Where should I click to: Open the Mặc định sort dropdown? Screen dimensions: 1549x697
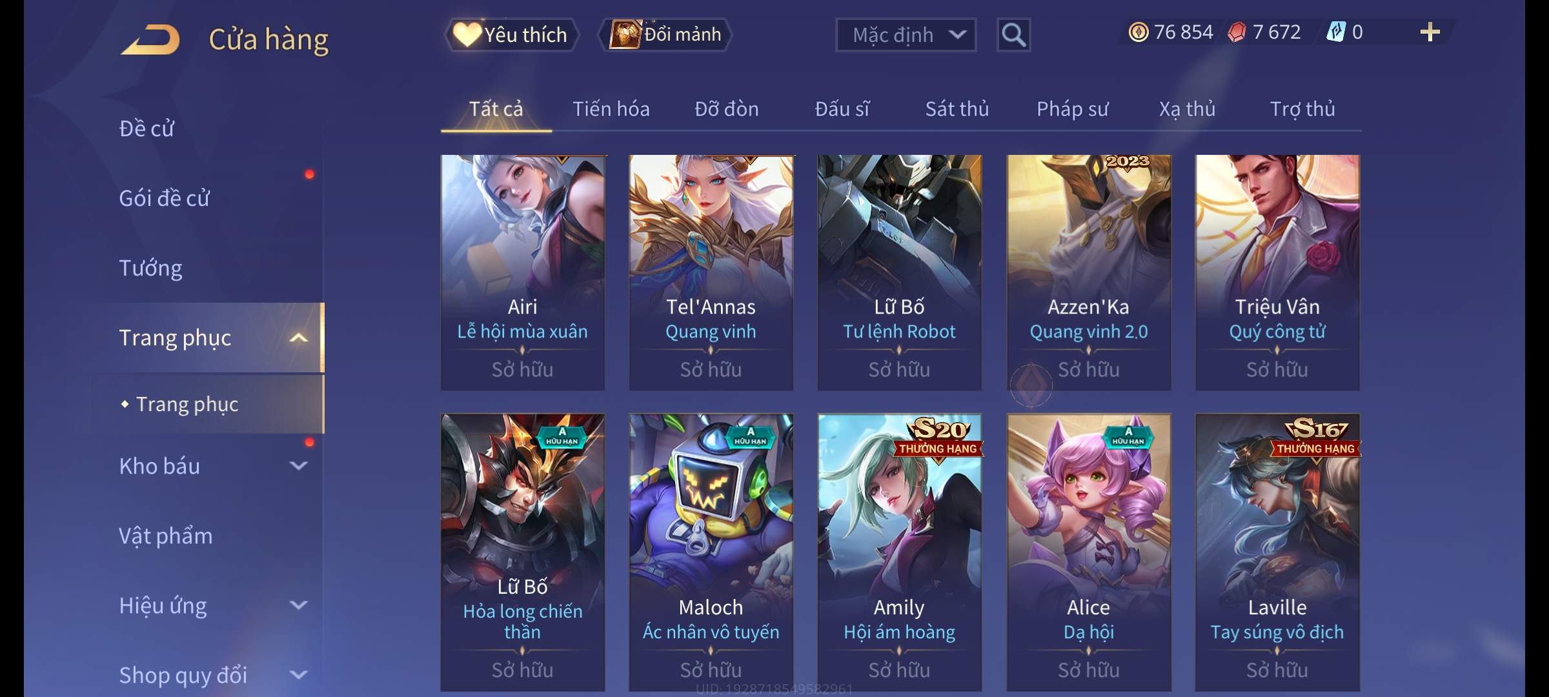[x=906, y=35]
